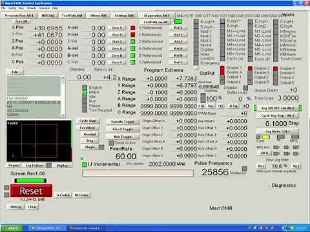Toggle Jog ON/OFF Ctrl-Alt-J button
Viewport: 310px width, 232px height.
pos(278,108)
